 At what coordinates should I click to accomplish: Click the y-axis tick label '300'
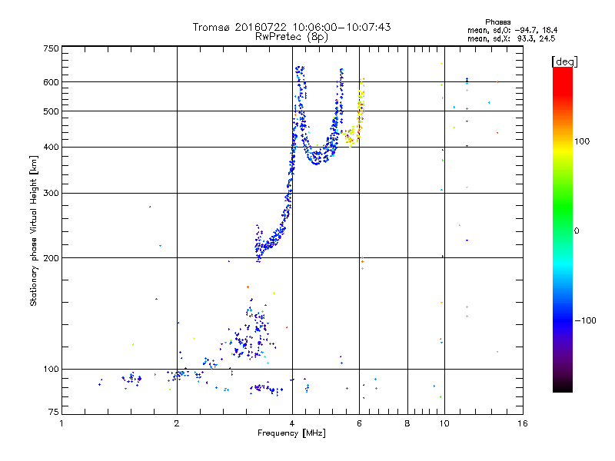click(51, 194)
